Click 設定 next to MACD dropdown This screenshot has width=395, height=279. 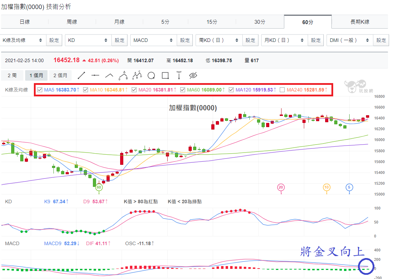tap(185, 40)
